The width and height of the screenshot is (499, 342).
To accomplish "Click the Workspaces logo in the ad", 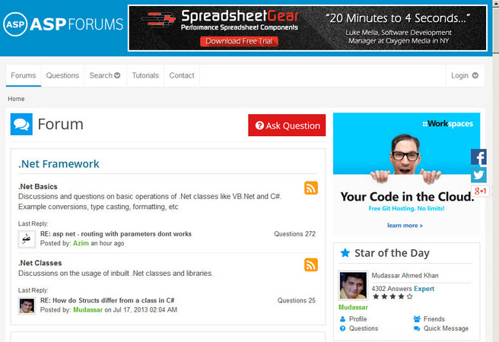I will 447,124.
